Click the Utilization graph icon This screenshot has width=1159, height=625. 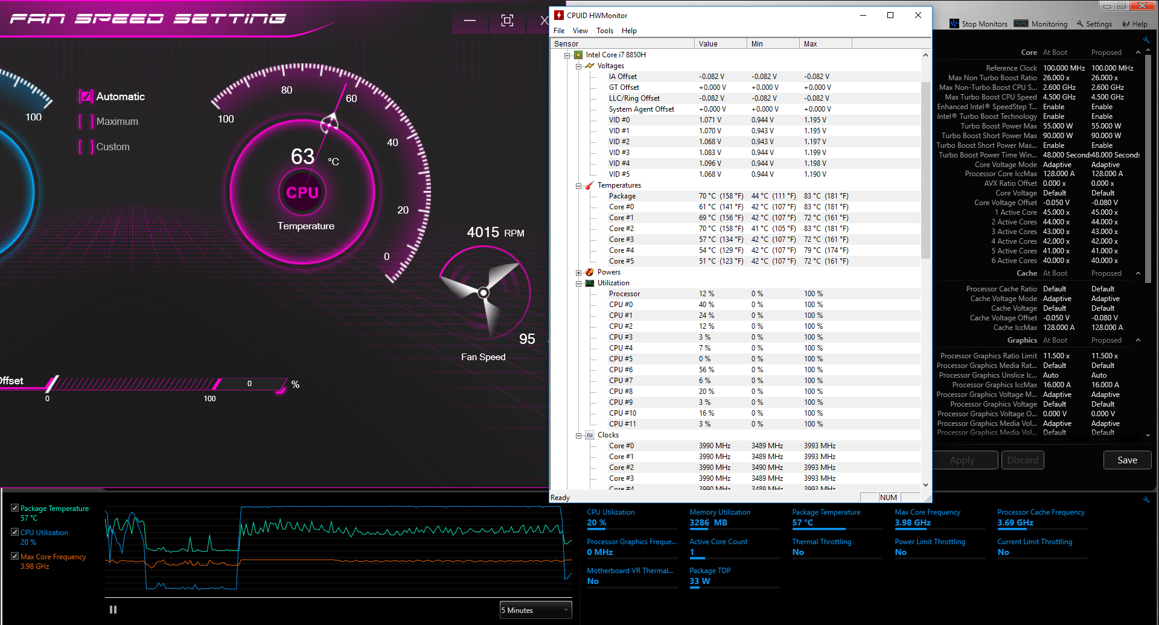[590, 283]
